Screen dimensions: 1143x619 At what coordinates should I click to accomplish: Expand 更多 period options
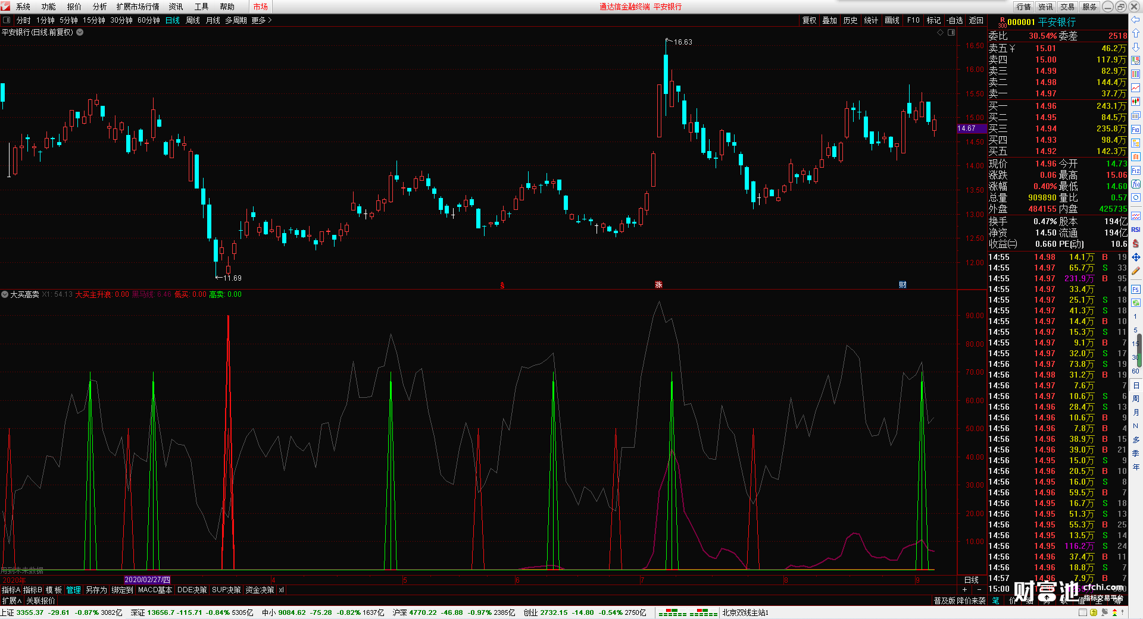click(261, 20)
